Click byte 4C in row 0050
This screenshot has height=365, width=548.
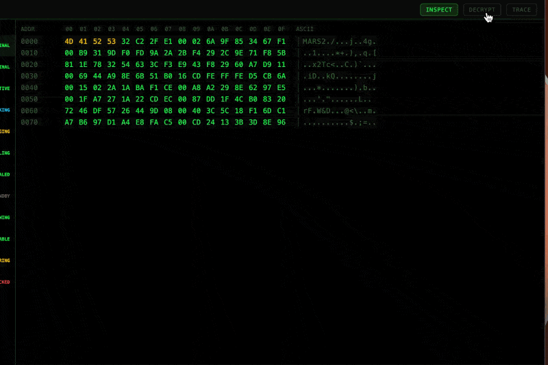(238, 99)
